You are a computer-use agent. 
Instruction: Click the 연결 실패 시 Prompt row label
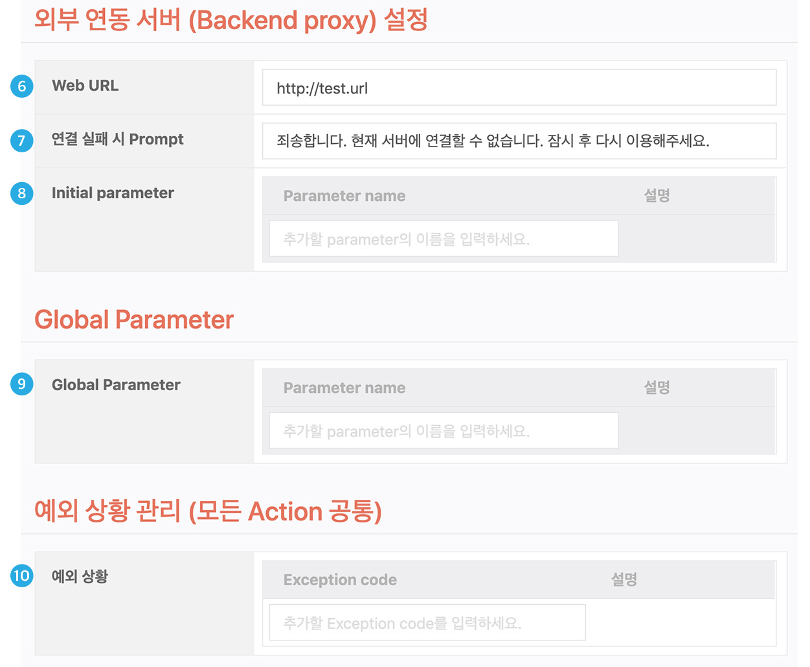coord(118,139)
